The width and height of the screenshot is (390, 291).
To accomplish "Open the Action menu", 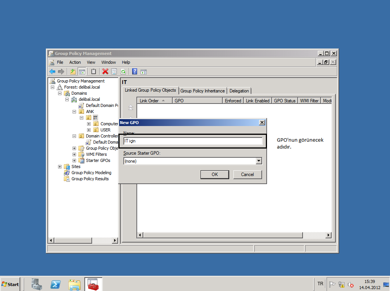I will point(75,62).
